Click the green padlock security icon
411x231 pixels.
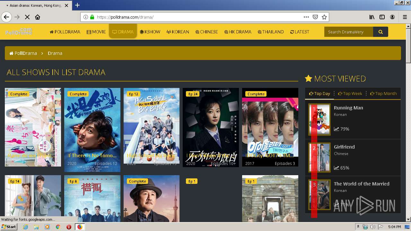[92, 17]
